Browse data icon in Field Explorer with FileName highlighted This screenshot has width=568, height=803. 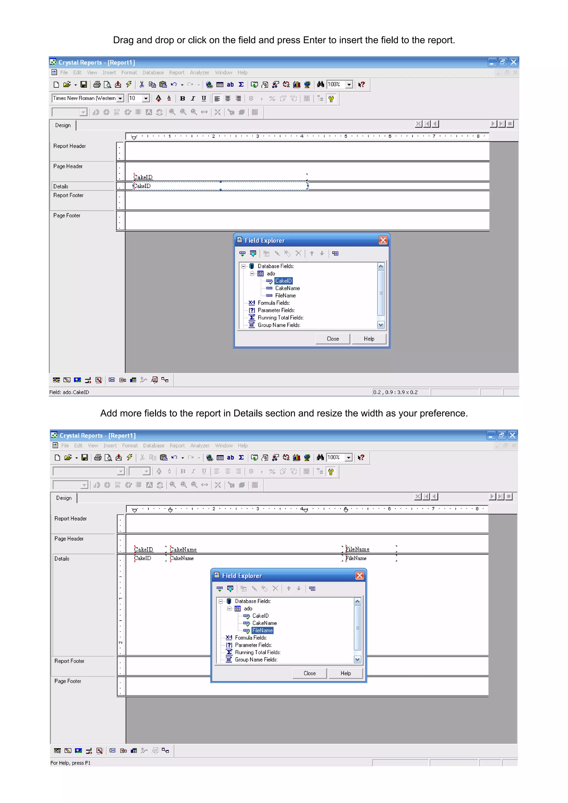coord(230,589)
